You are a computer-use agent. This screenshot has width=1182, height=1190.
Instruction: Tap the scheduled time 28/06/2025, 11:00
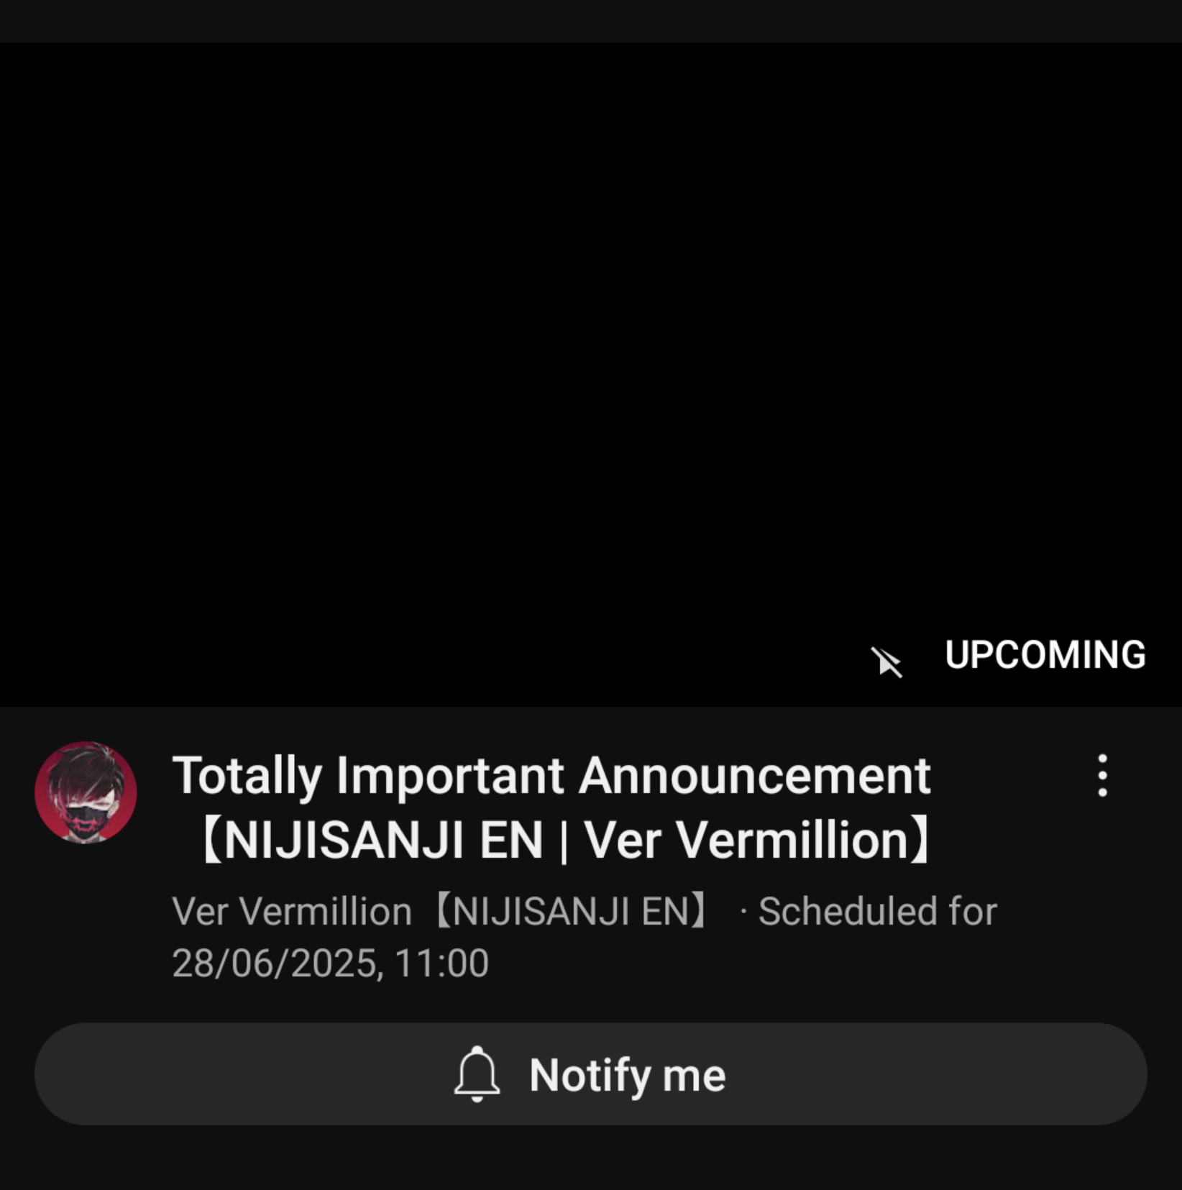click(x=330, y=963)
